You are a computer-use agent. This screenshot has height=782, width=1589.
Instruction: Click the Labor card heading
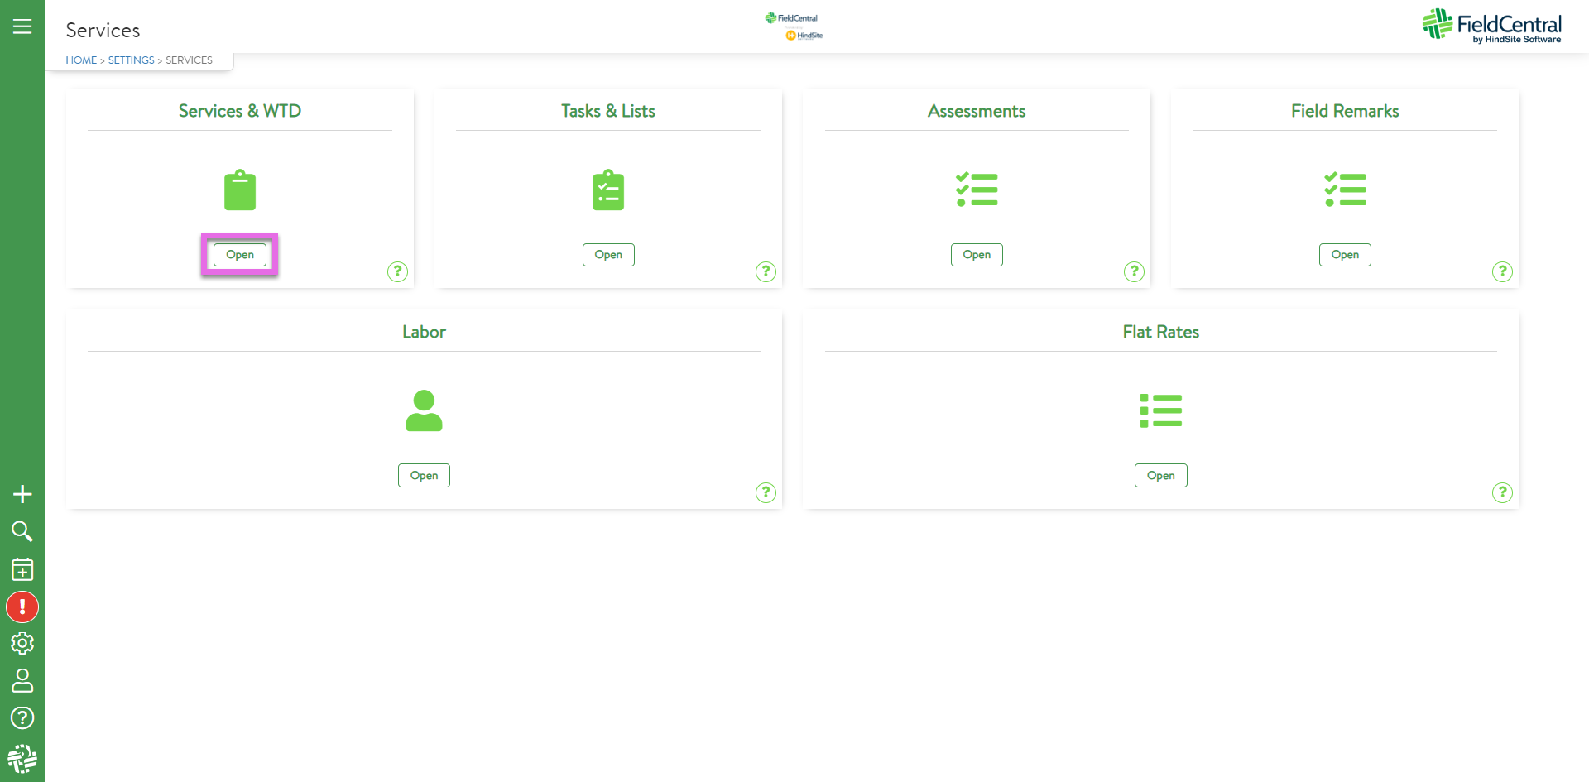424,332
